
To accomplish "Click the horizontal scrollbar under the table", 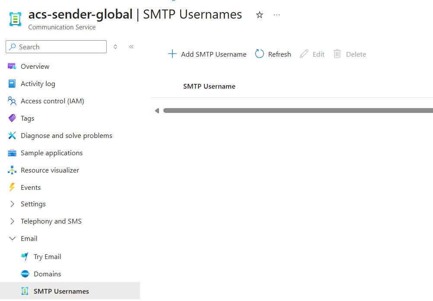I will pos(297,111).
